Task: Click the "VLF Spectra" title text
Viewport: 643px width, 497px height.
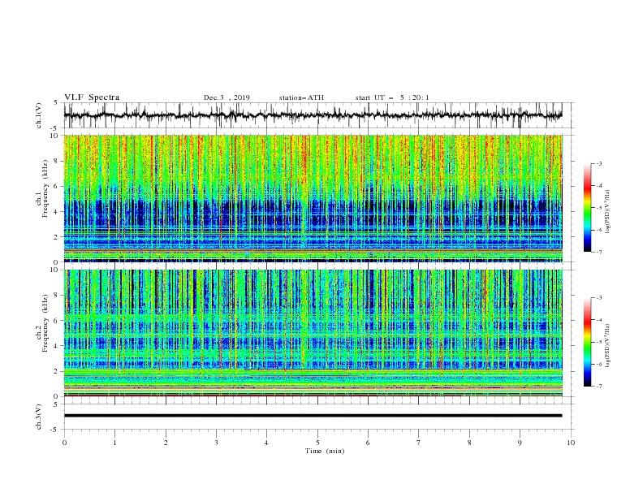Action: [x=92, y=97]
